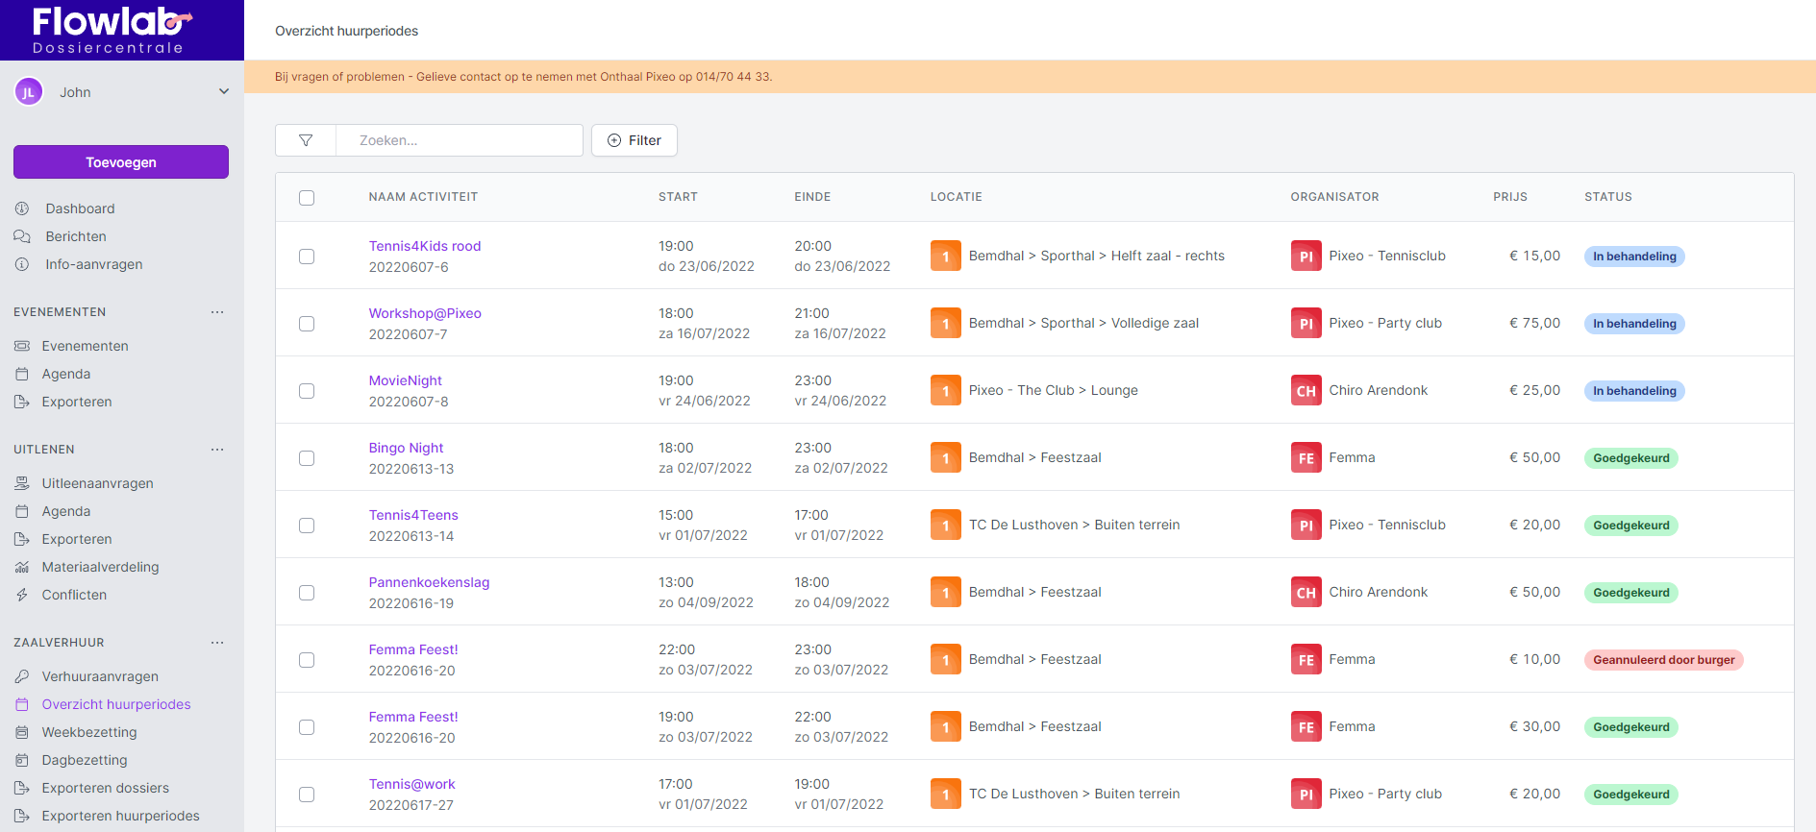Screen dimensions: 1816x832
Task: Click the funnel filter icon beside search
Action: 306,140
